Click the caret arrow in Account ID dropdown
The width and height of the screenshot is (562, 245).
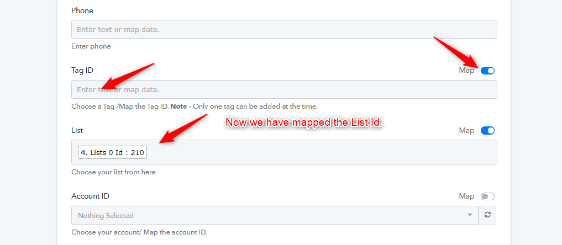(x=470, y=215)
